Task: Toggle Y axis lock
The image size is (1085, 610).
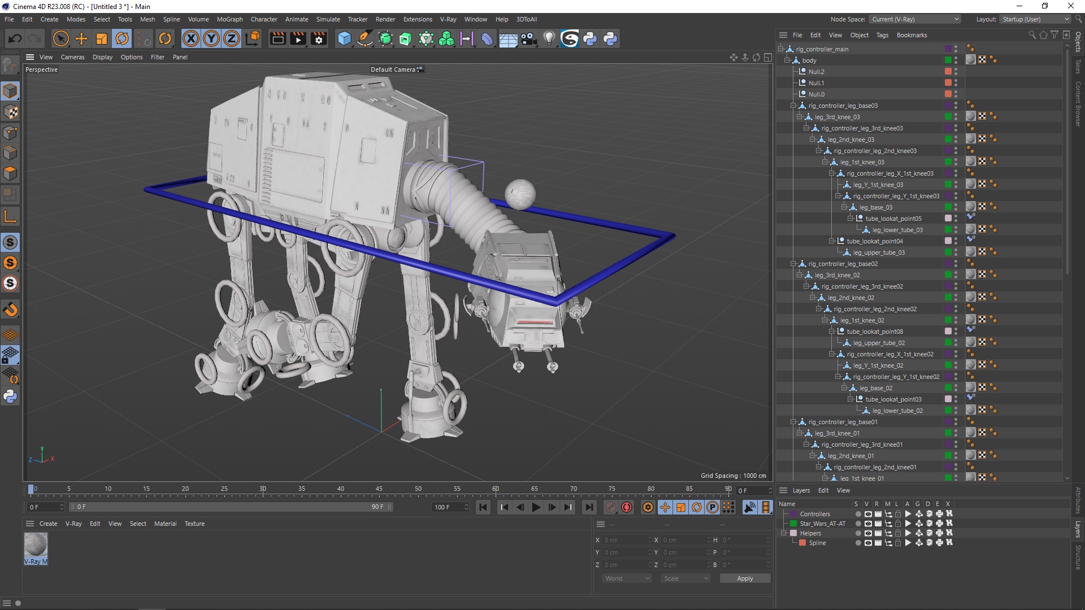Action: [x=211, y=38]
